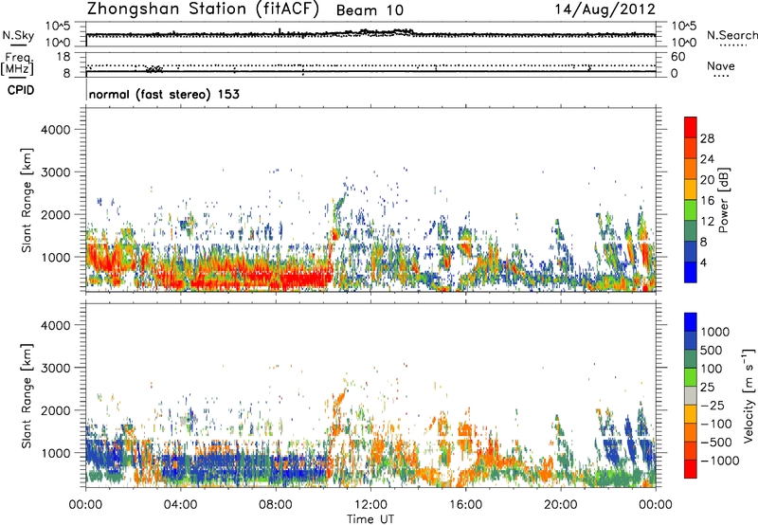Select the '60' Nave axis tick
758x525 pixels.
tap(677, 57)
